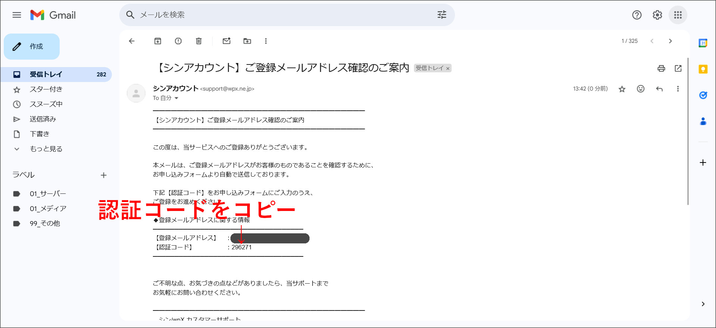Open Google Tasks side panel
The image size is (716, 328).
[703, 95]
